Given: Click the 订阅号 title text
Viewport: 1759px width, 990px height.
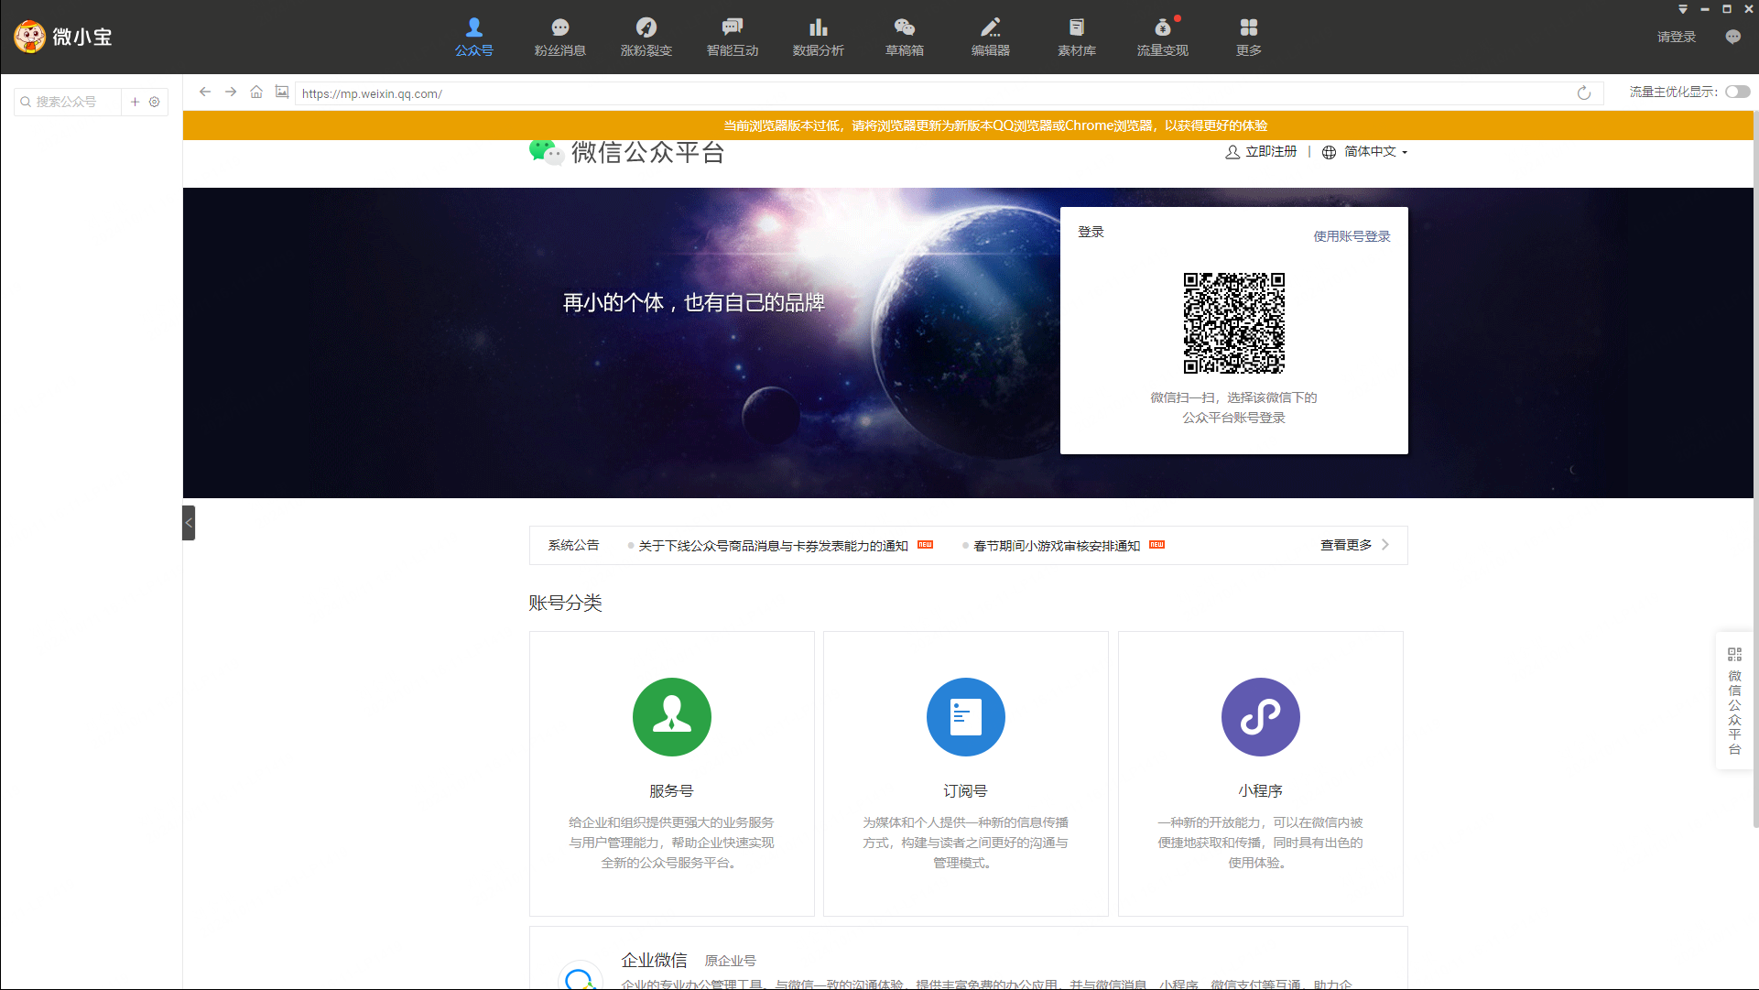Looking at the screenshot, I should pos(965,791).
